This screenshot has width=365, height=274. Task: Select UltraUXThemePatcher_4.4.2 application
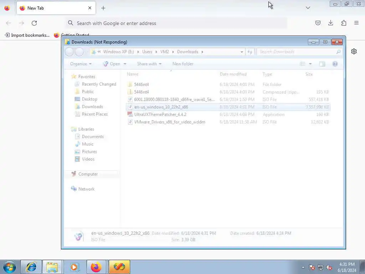[228, 115]
